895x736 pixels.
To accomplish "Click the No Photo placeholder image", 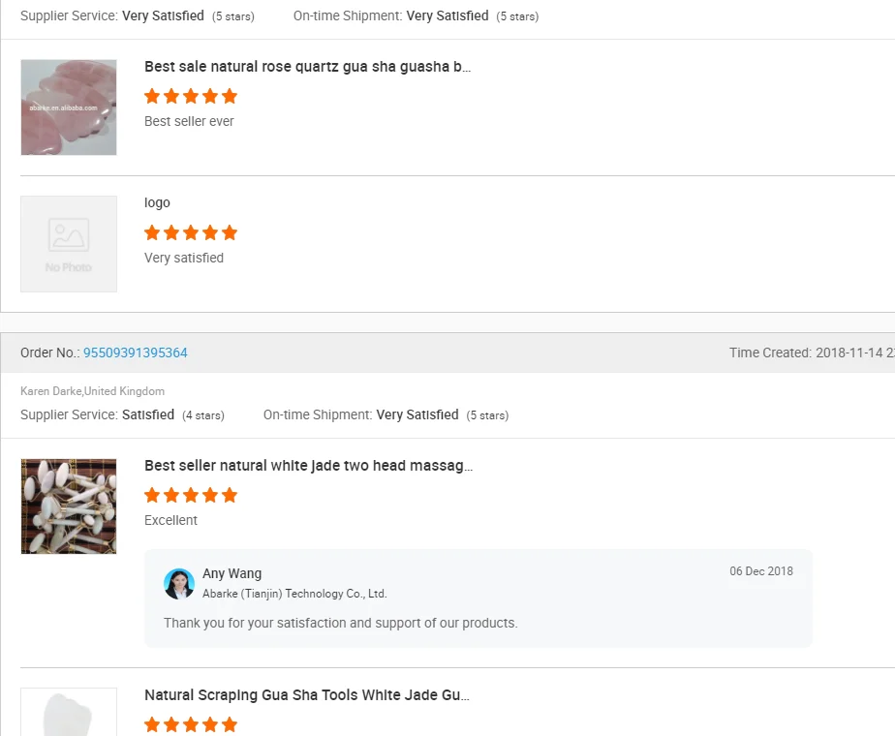I will coord(69,244).
